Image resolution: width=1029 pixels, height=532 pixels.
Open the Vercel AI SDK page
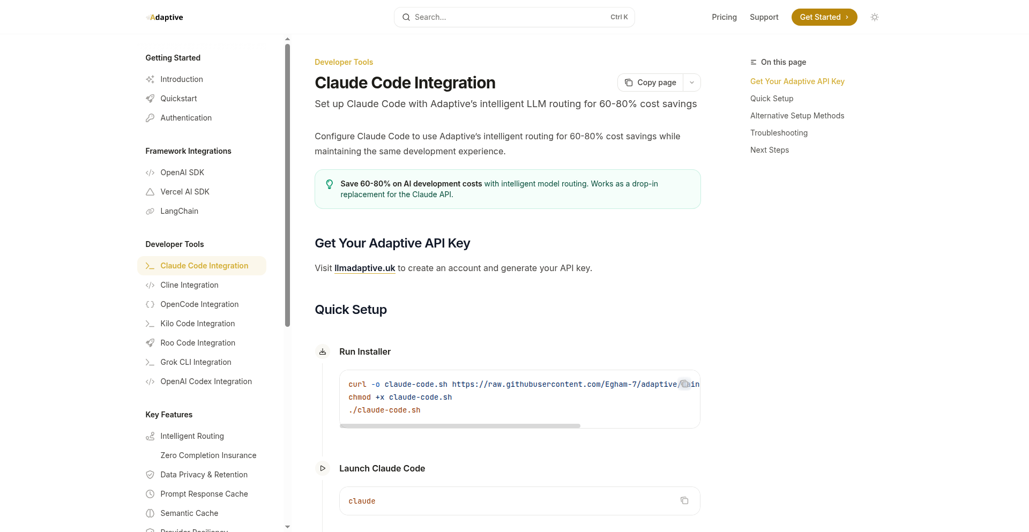point(185,192)
